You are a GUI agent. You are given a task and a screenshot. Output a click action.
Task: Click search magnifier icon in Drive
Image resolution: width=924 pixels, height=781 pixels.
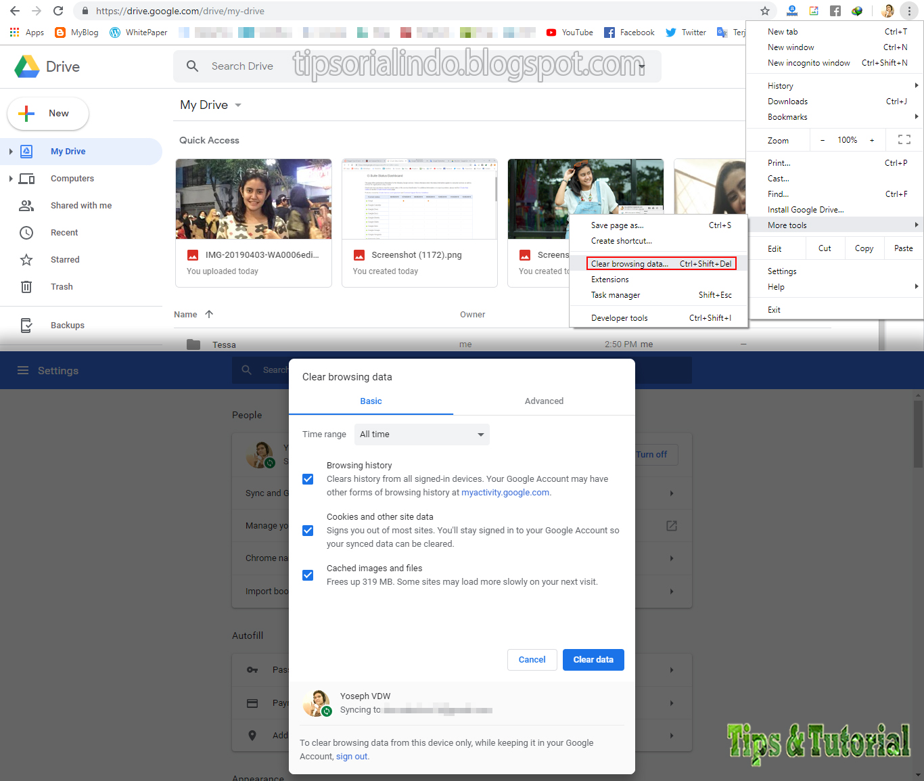pyautogui.click(x=192, y=66)
